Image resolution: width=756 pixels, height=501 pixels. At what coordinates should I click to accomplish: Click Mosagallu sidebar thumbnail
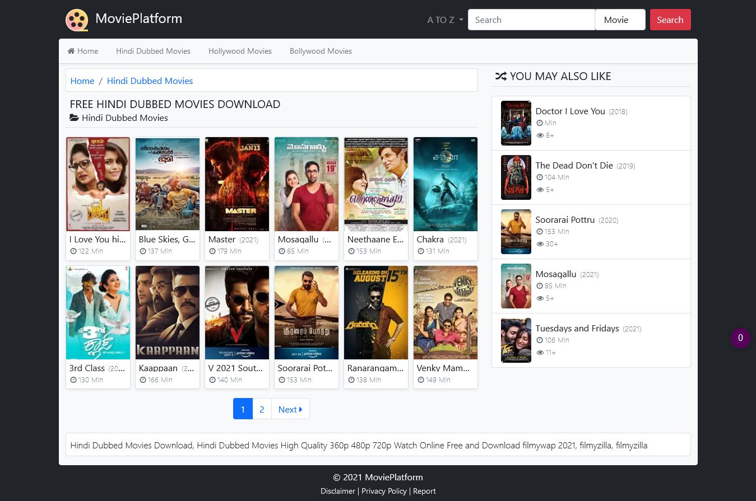click(x=516, y=286)
